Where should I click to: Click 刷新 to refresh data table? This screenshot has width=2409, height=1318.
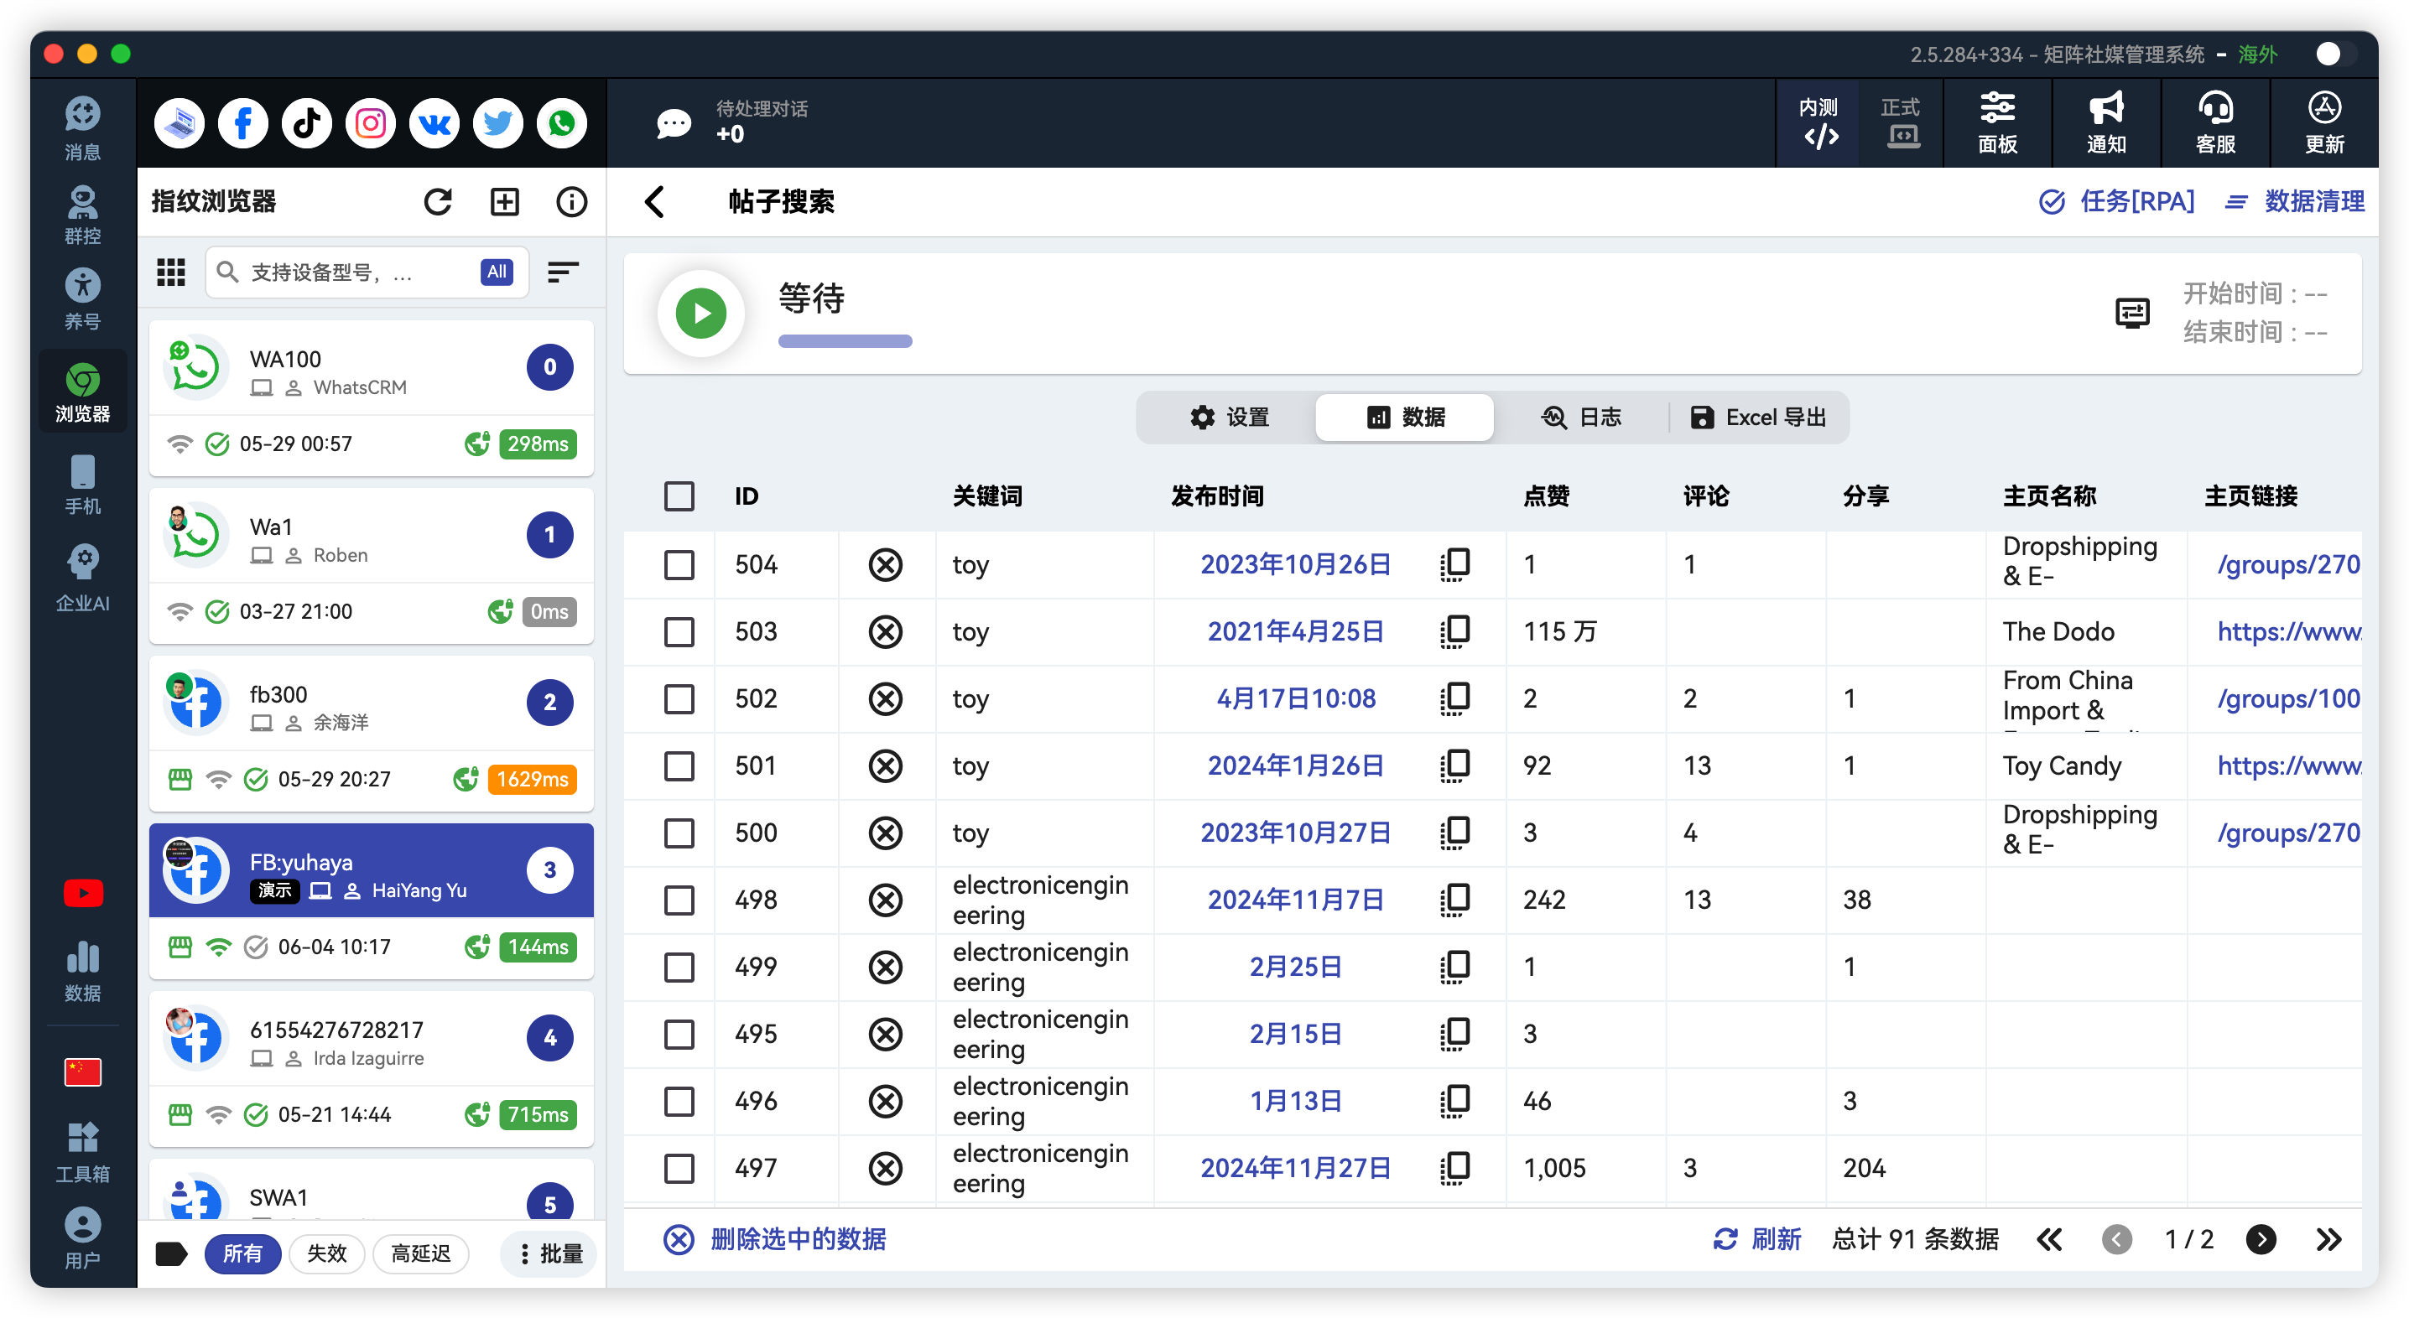[1757, 1239]
